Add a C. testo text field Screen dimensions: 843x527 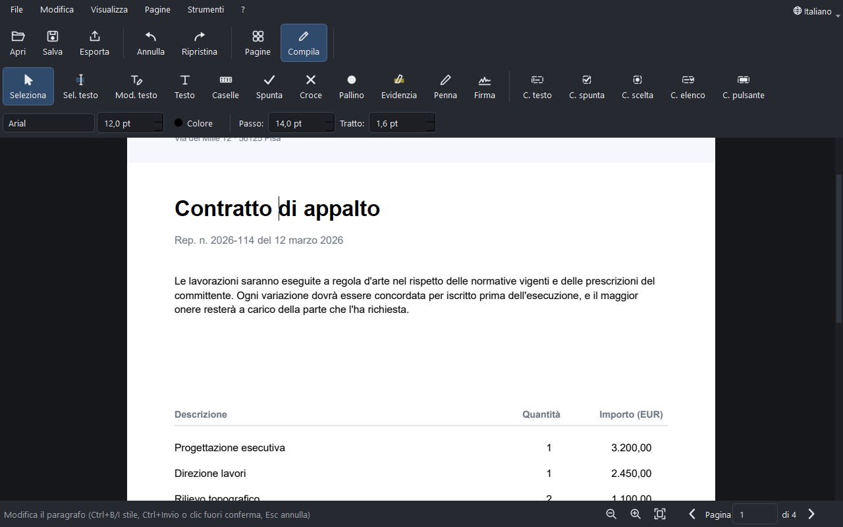click(x=537, y=86)
